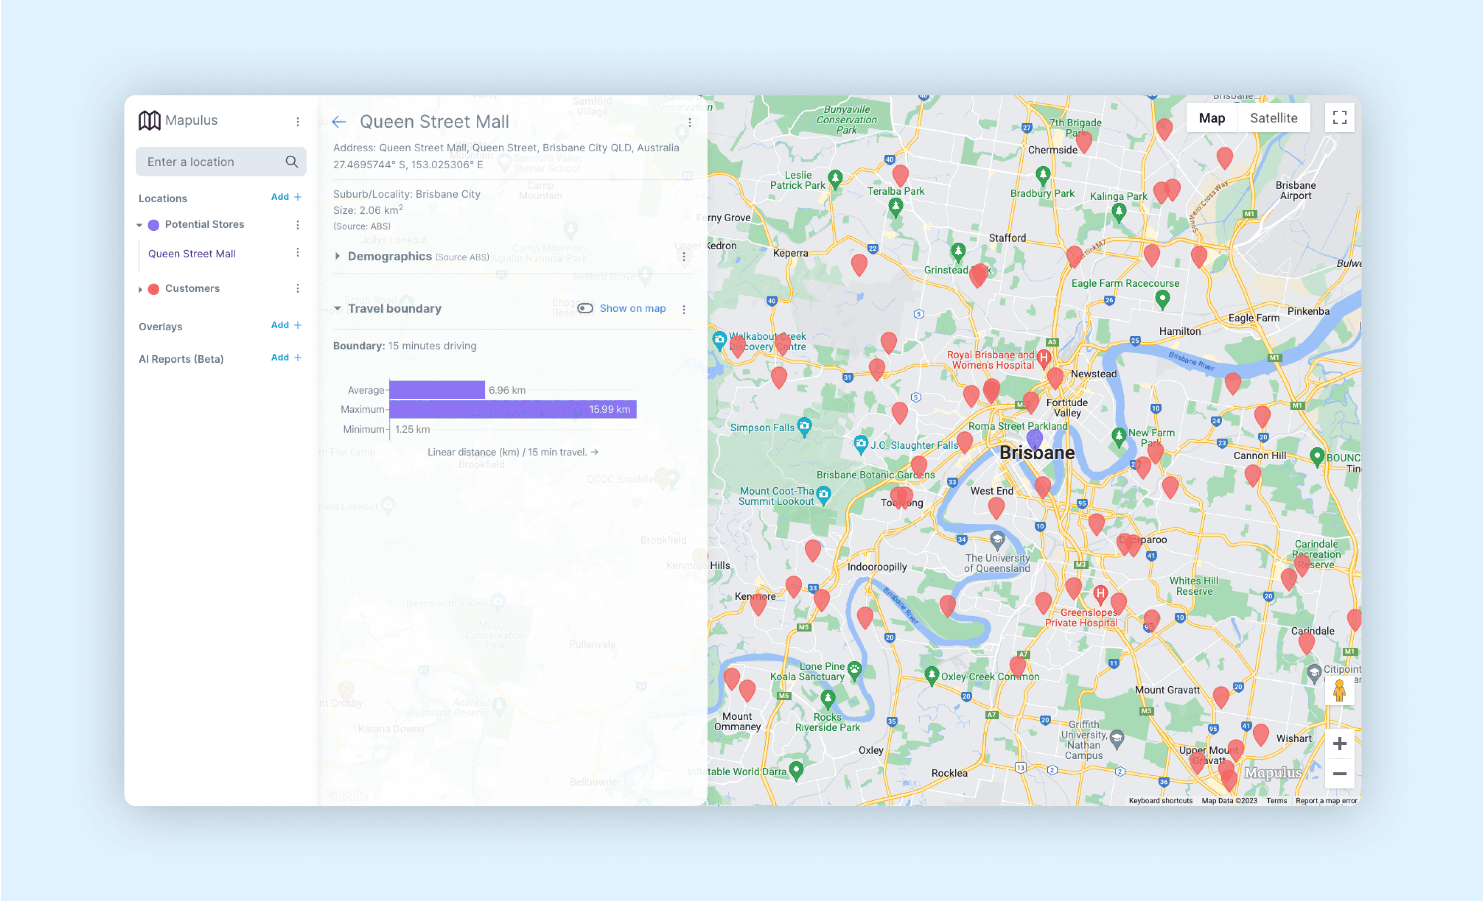Open Travel boundary options menu
Image resolution: width=1483 pixels, height=901 pixels.
pyautogui.click(x=684, y=309)
